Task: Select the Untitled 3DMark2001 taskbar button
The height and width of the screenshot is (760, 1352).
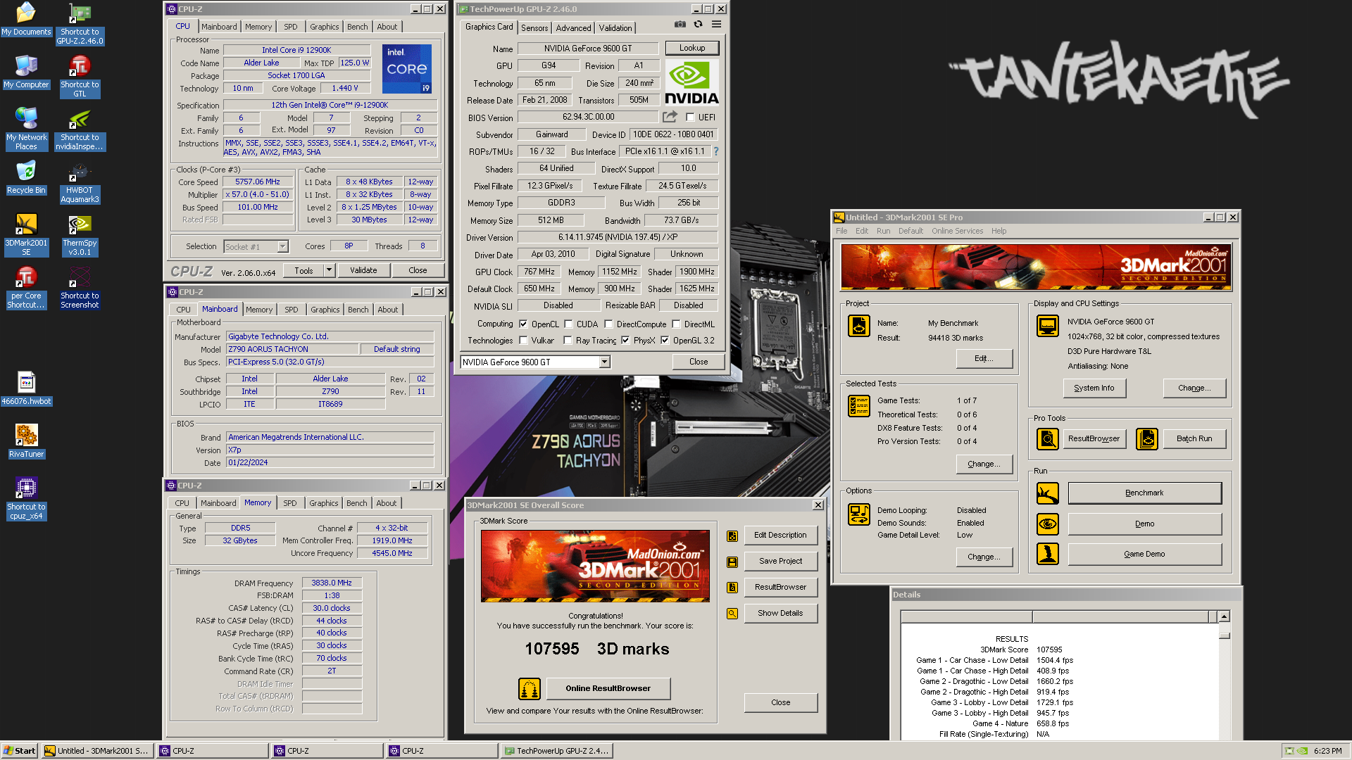Action: (97, 751)
